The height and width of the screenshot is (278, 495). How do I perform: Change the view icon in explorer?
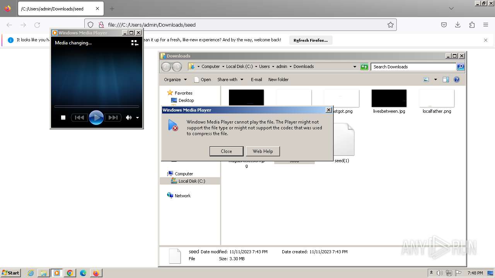[426, 80]
